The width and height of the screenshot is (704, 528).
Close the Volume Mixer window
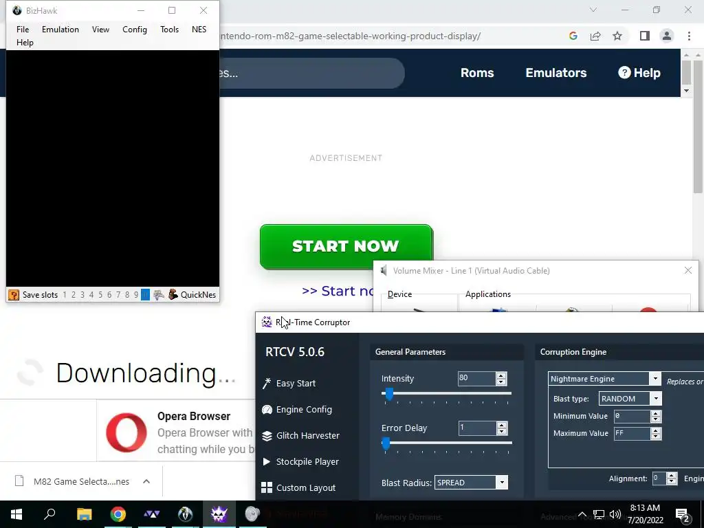tap(687, 270)
